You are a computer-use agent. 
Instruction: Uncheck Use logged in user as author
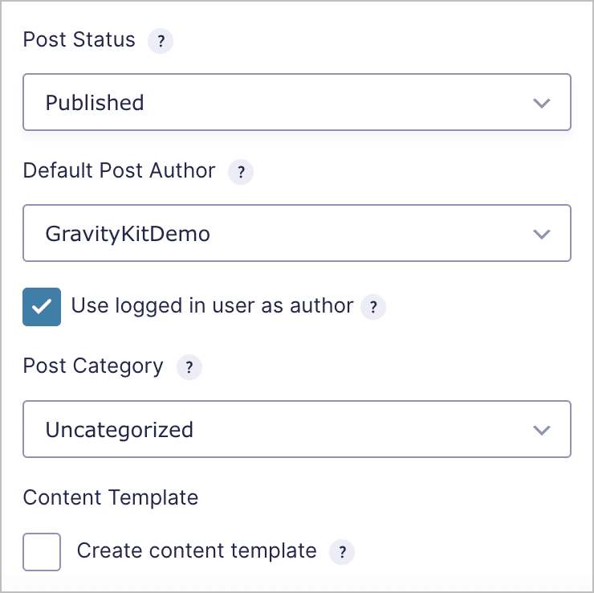coord(42,307)
